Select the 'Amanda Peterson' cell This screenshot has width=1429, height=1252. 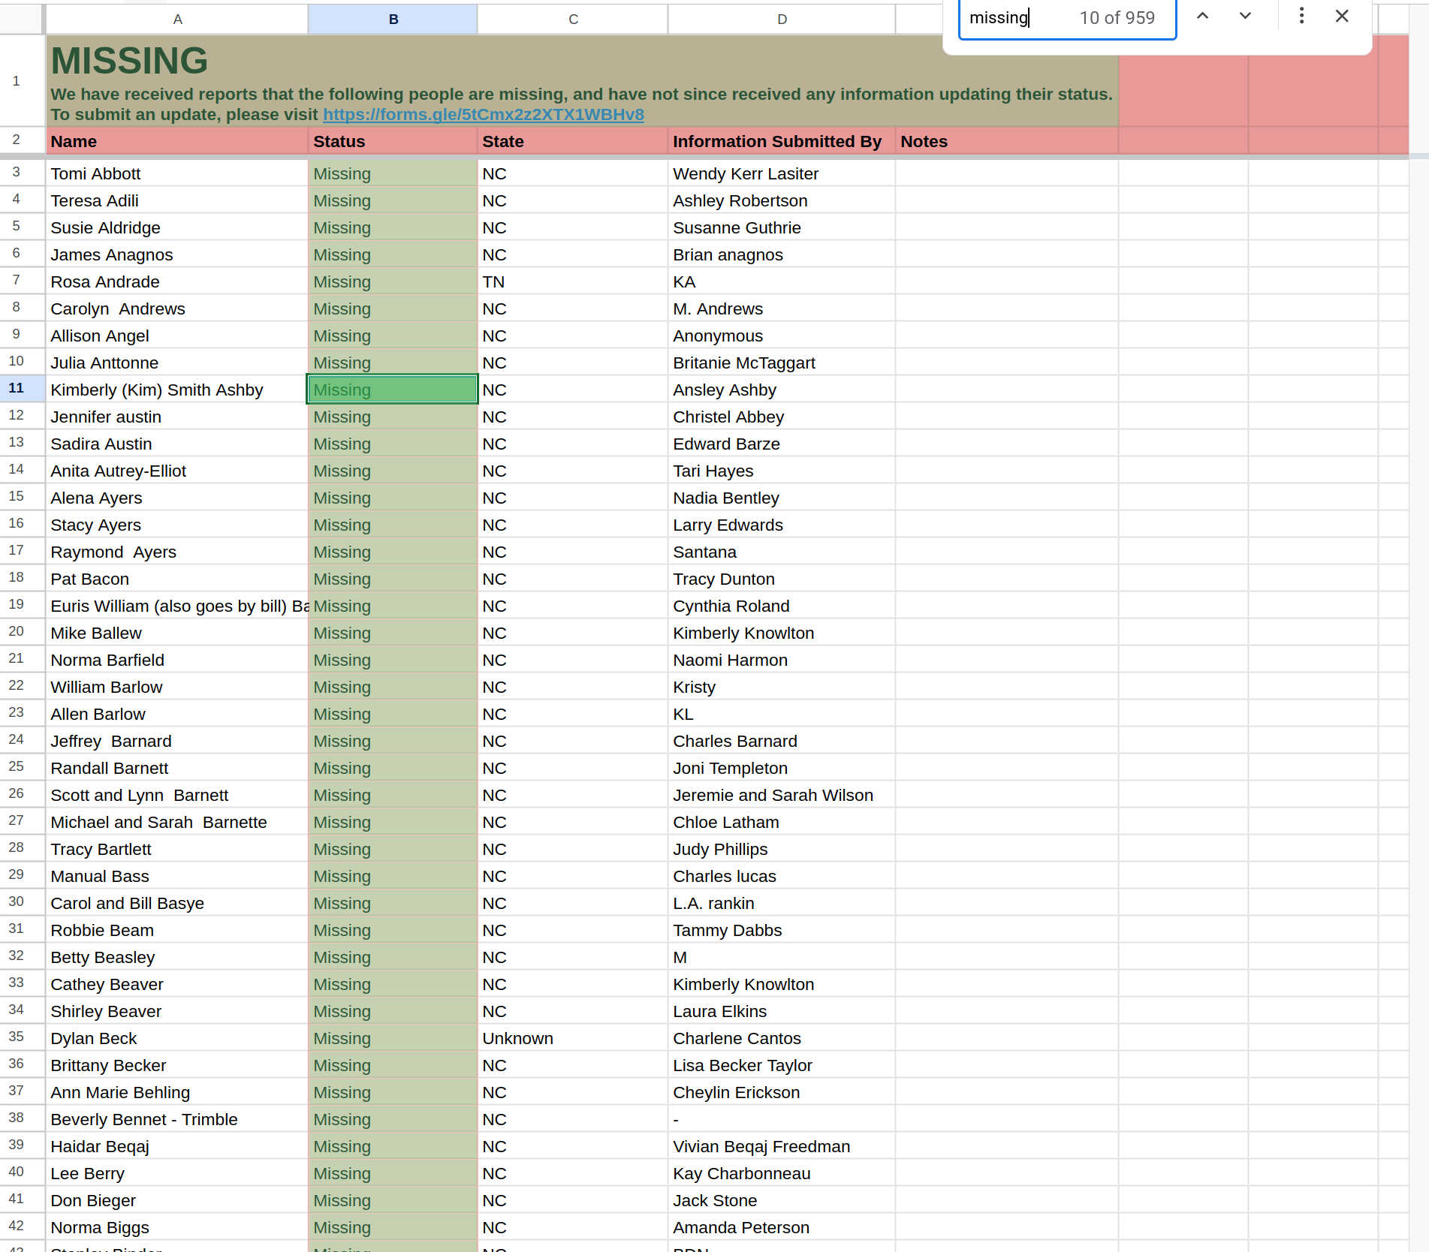pyautogui.click(x=782, y=1227)
